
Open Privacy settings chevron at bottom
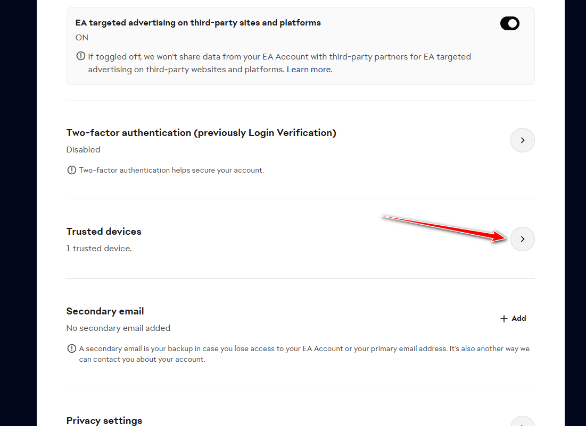[522, 423]
